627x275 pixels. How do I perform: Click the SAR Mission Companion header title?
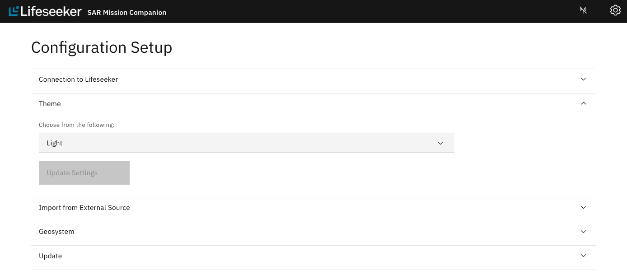point(126,13)
